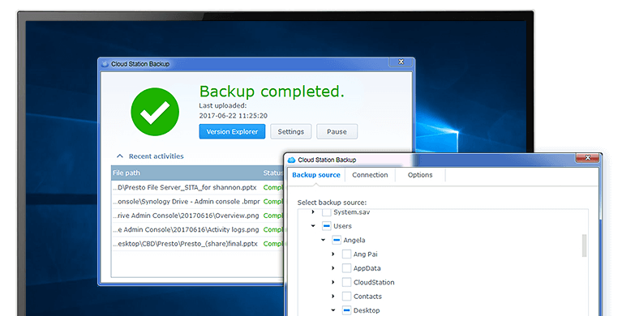This screenshot has width=622, height=316.
Task: Select the Activity logs.png activity row
Action: (x=198, y=229)
